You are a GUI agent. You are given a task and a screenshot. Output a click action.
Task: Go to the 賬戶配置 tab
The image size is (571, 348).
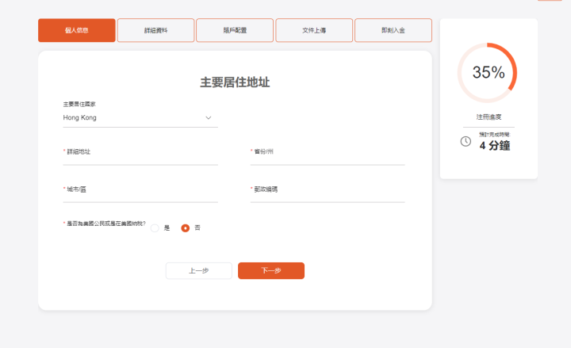(235, 30)
